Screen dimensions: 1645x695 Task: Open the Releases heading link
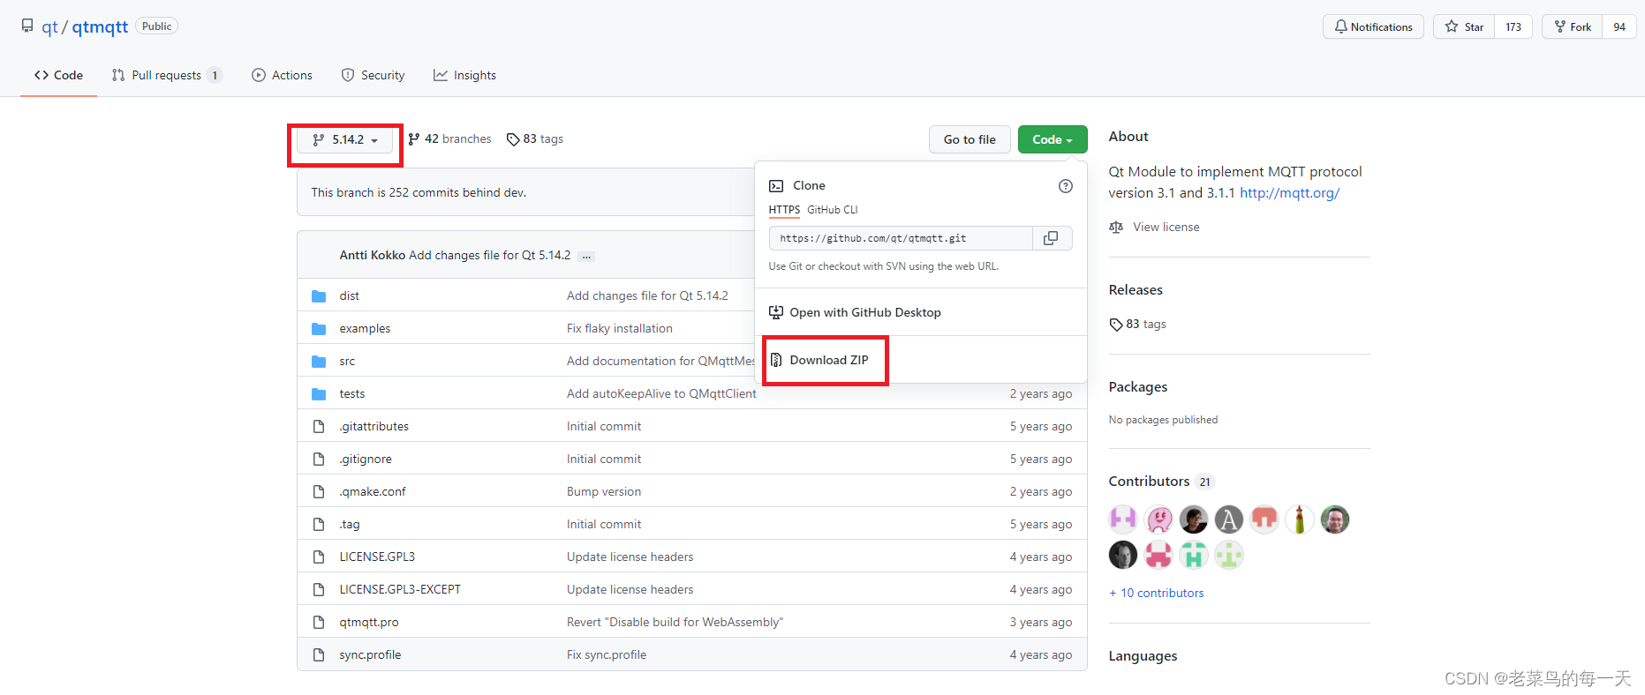coord(1136,290)
